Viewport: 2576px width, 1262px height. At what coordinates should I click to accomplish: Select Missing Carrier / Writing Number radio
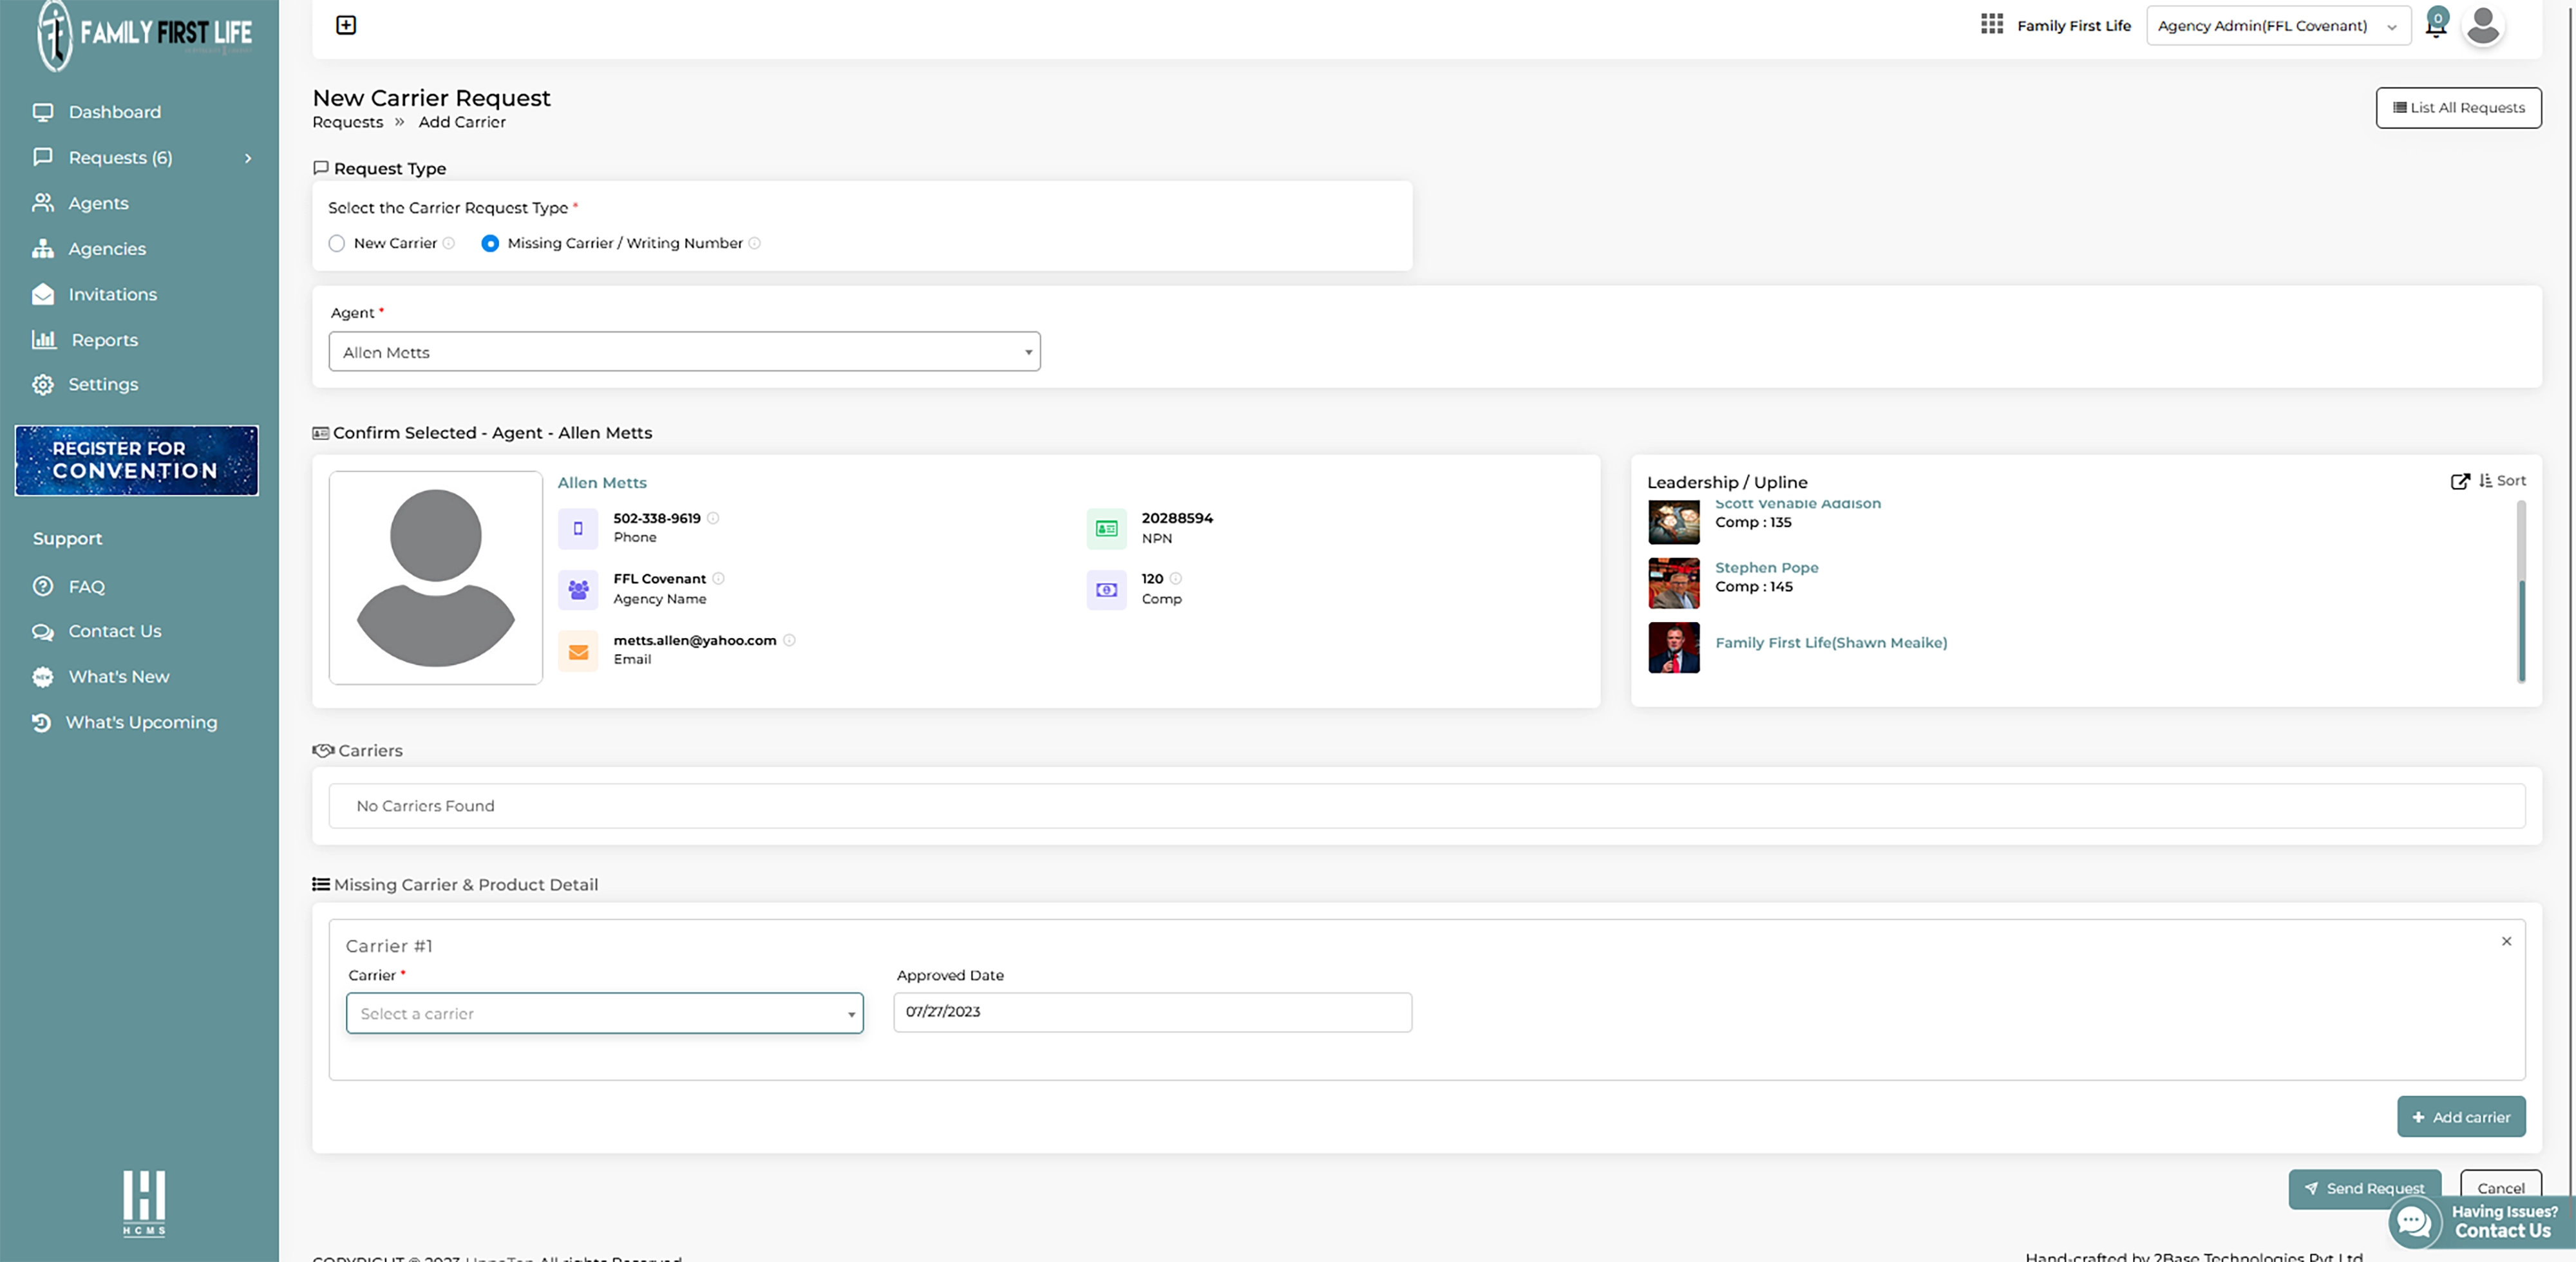tap(490, 243)
